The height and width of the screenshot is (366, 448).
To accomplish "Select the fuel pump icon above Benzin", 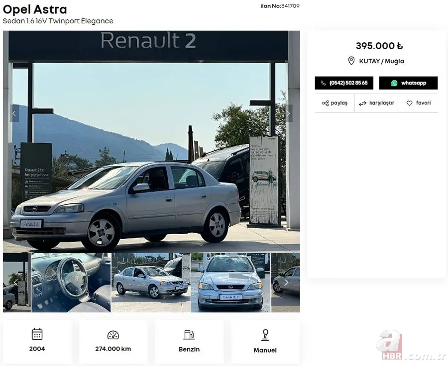I will (189, 334).
